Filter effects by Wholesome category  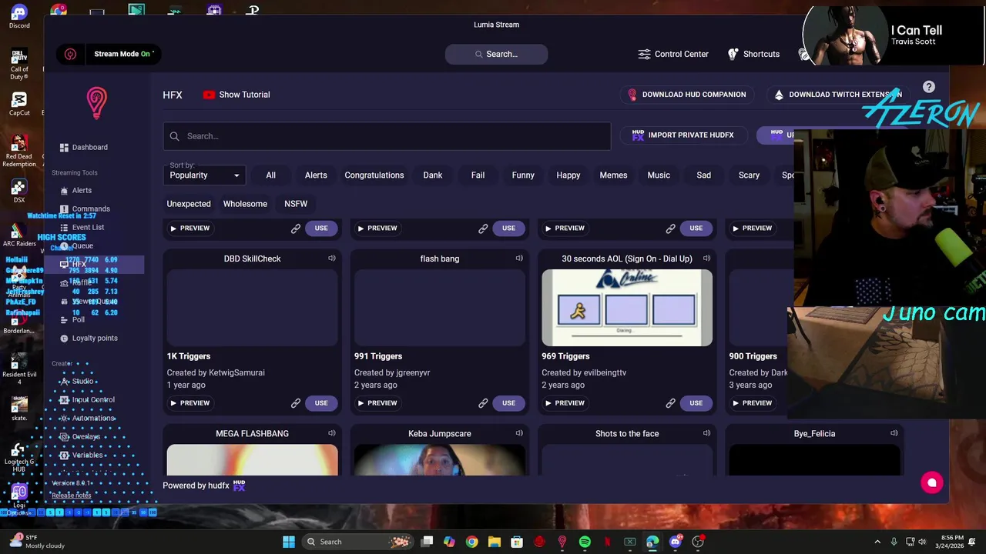(245, 204)
